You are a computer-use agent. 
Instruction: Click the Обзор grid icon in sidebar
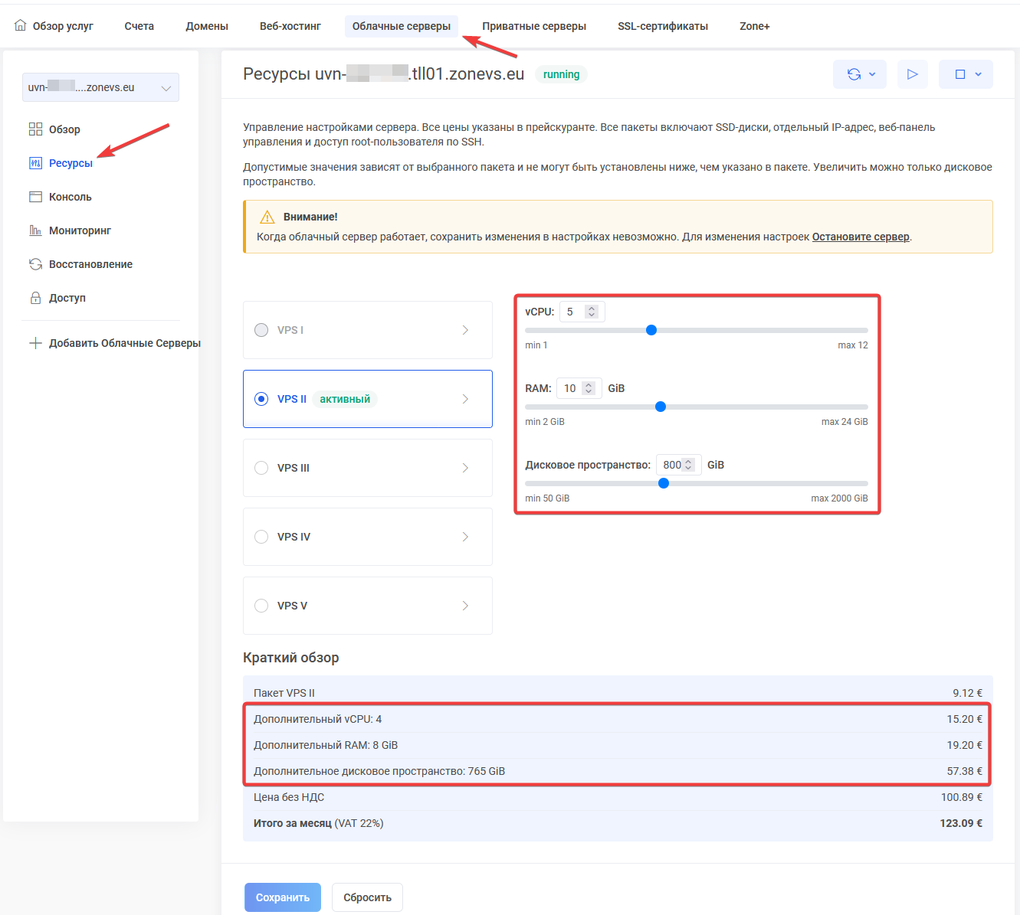click(x=35, y=129)
